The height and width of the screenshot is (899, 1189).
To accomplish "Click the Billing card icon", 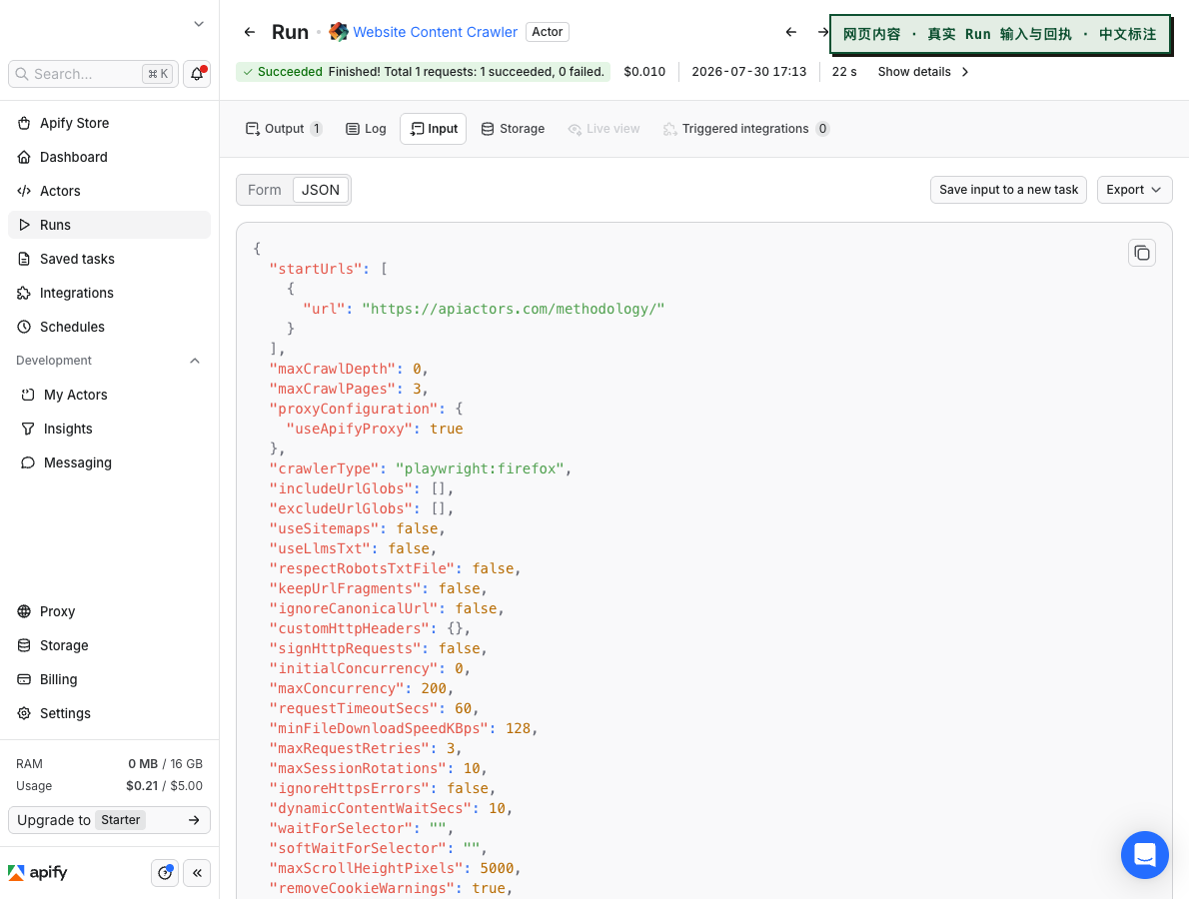I will [24, 680].
